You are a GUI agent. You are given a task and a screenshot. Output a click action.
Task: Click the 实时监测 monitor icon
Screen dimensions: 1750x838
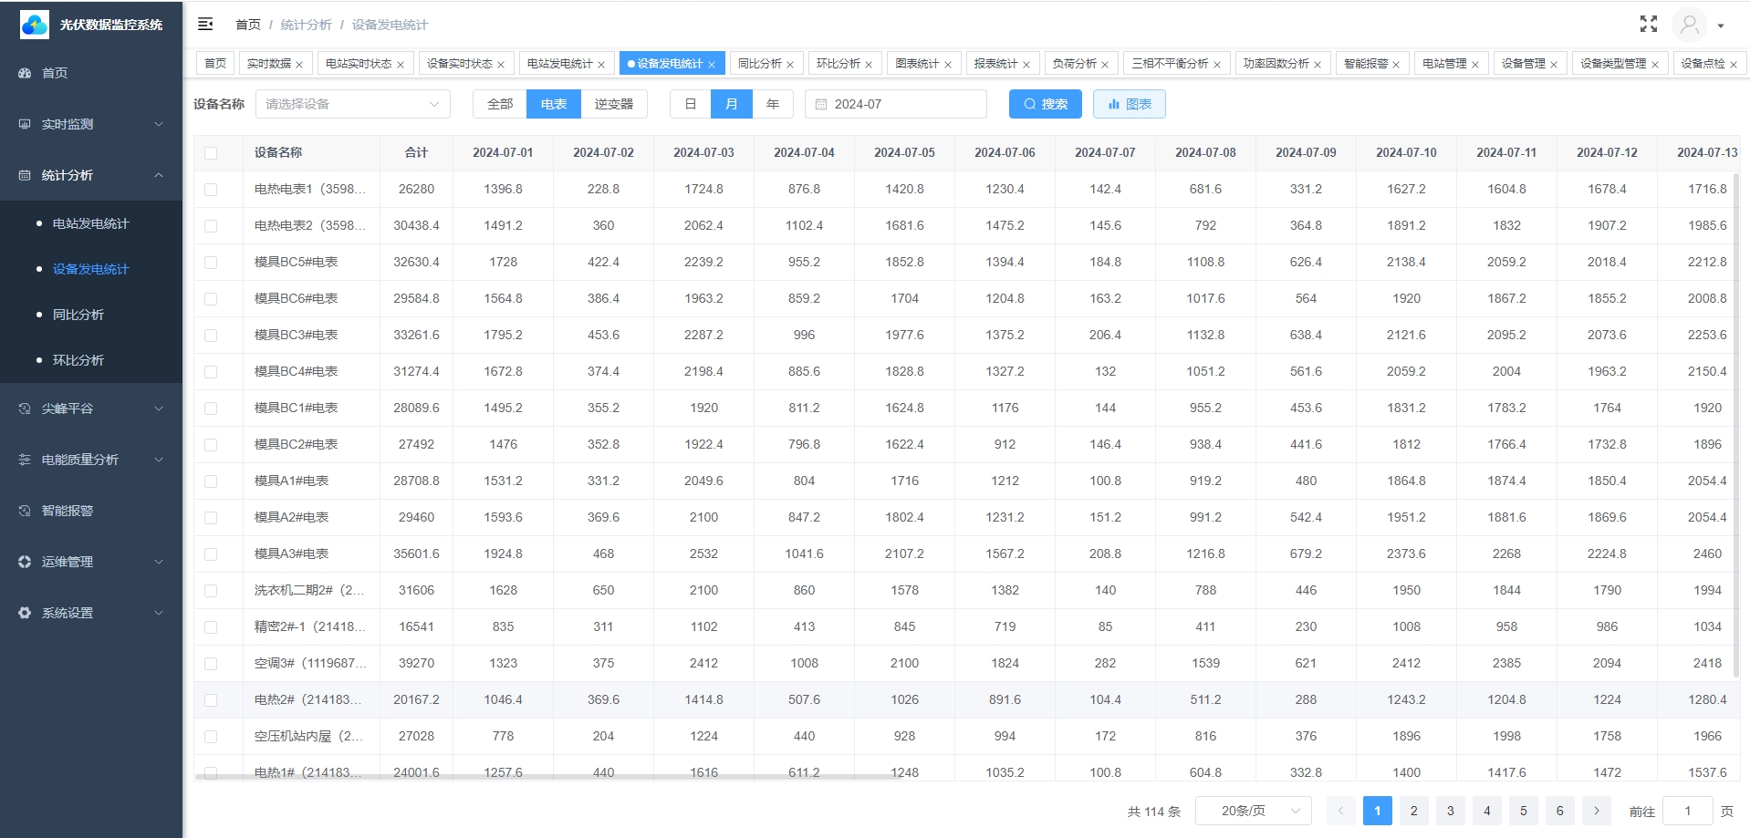[25, 124]
